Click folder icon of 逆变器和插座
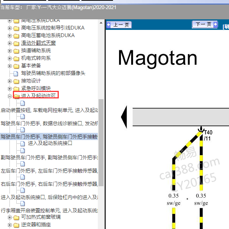This screenshot has width=229, height=229. (x=16, y=225)
